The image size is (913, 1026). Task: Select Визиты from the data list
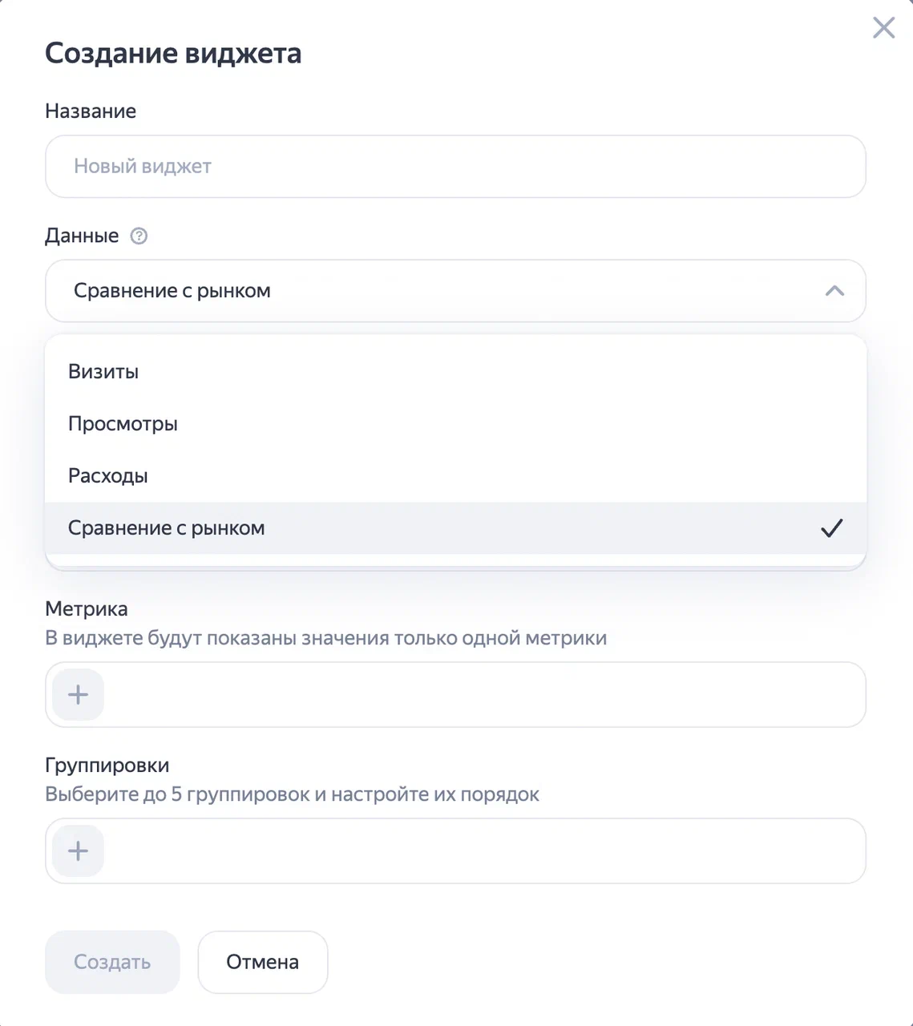click(x=103, y=372)
